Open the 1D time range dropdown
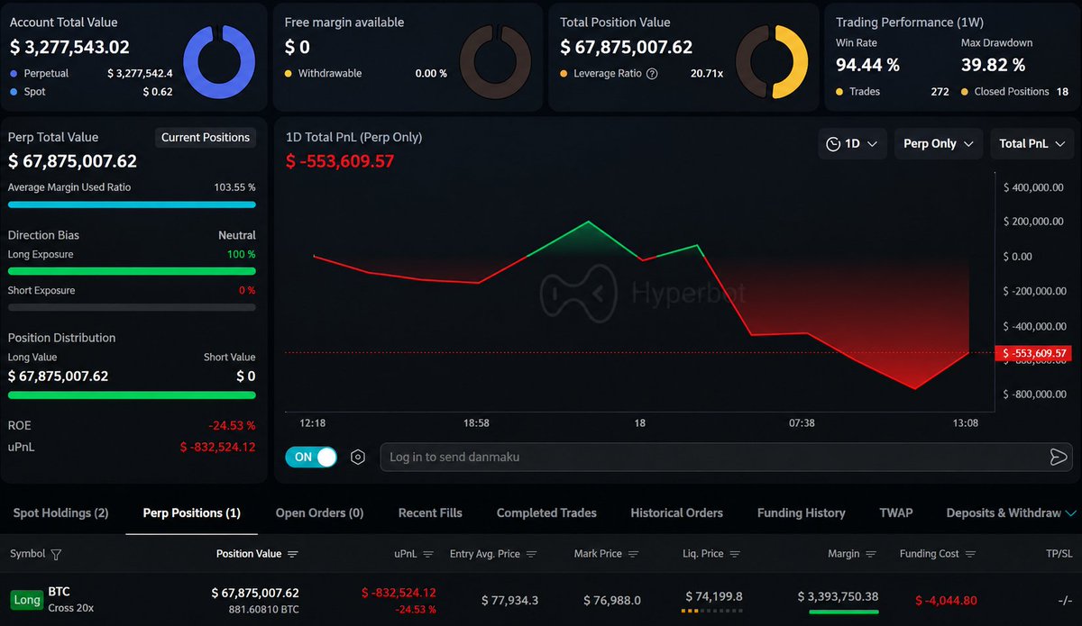This screenshot has height=626, width=1082. (x=852, y=143)
